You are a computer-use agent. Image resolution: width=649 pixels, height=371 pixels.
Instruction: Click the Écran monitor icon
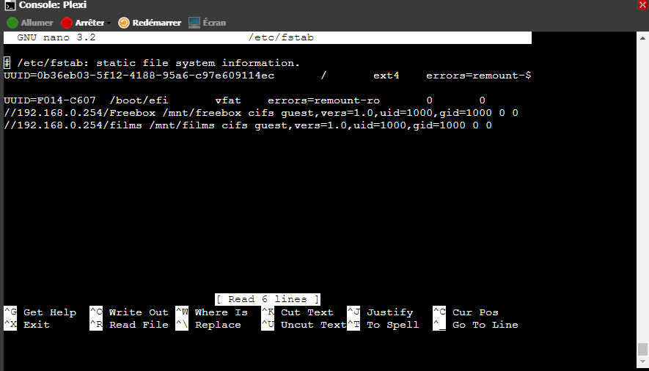[194, 23]
